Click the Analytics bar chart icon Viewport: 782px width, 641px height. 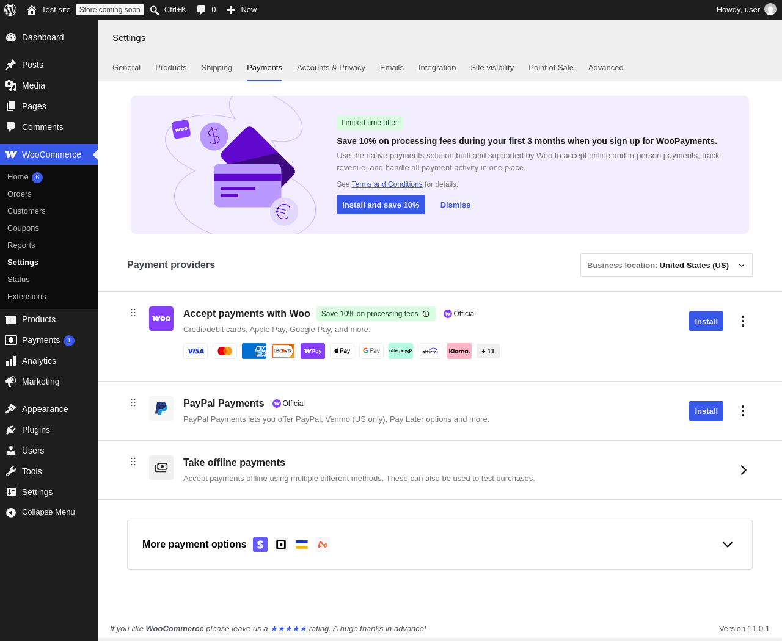[11, 361]
